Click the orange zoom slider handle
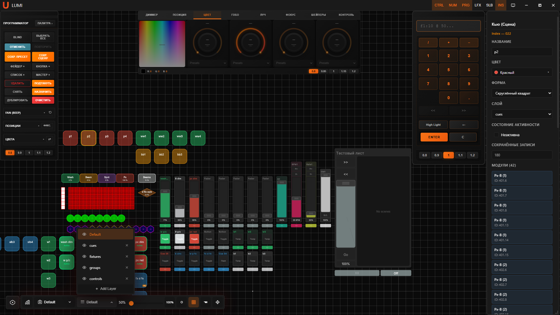 [131, 303]
